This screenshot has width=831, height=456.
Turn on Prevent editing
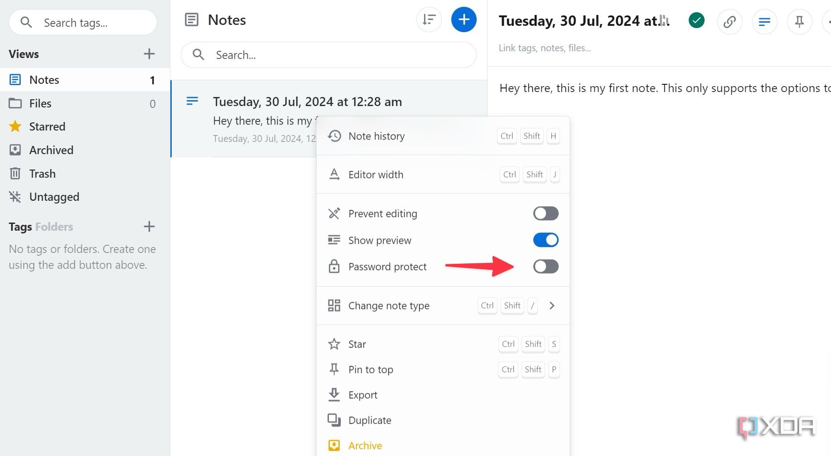546,213
